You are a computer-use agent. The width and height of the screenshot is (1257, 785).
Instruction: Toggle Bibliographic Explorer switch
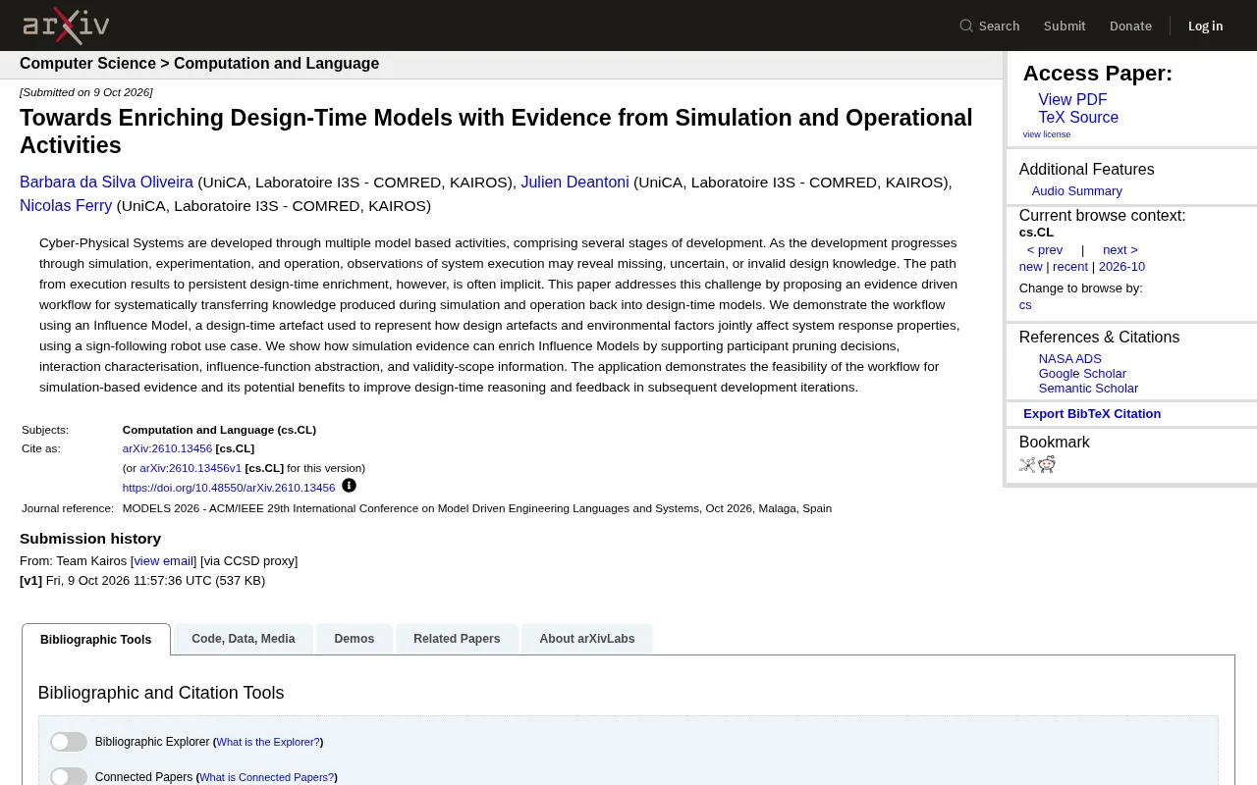[69, 742]
